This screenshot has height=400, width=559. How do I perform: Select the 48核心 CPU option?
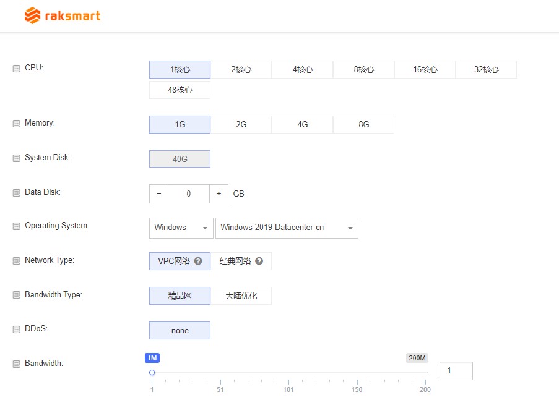coord(180,90)
